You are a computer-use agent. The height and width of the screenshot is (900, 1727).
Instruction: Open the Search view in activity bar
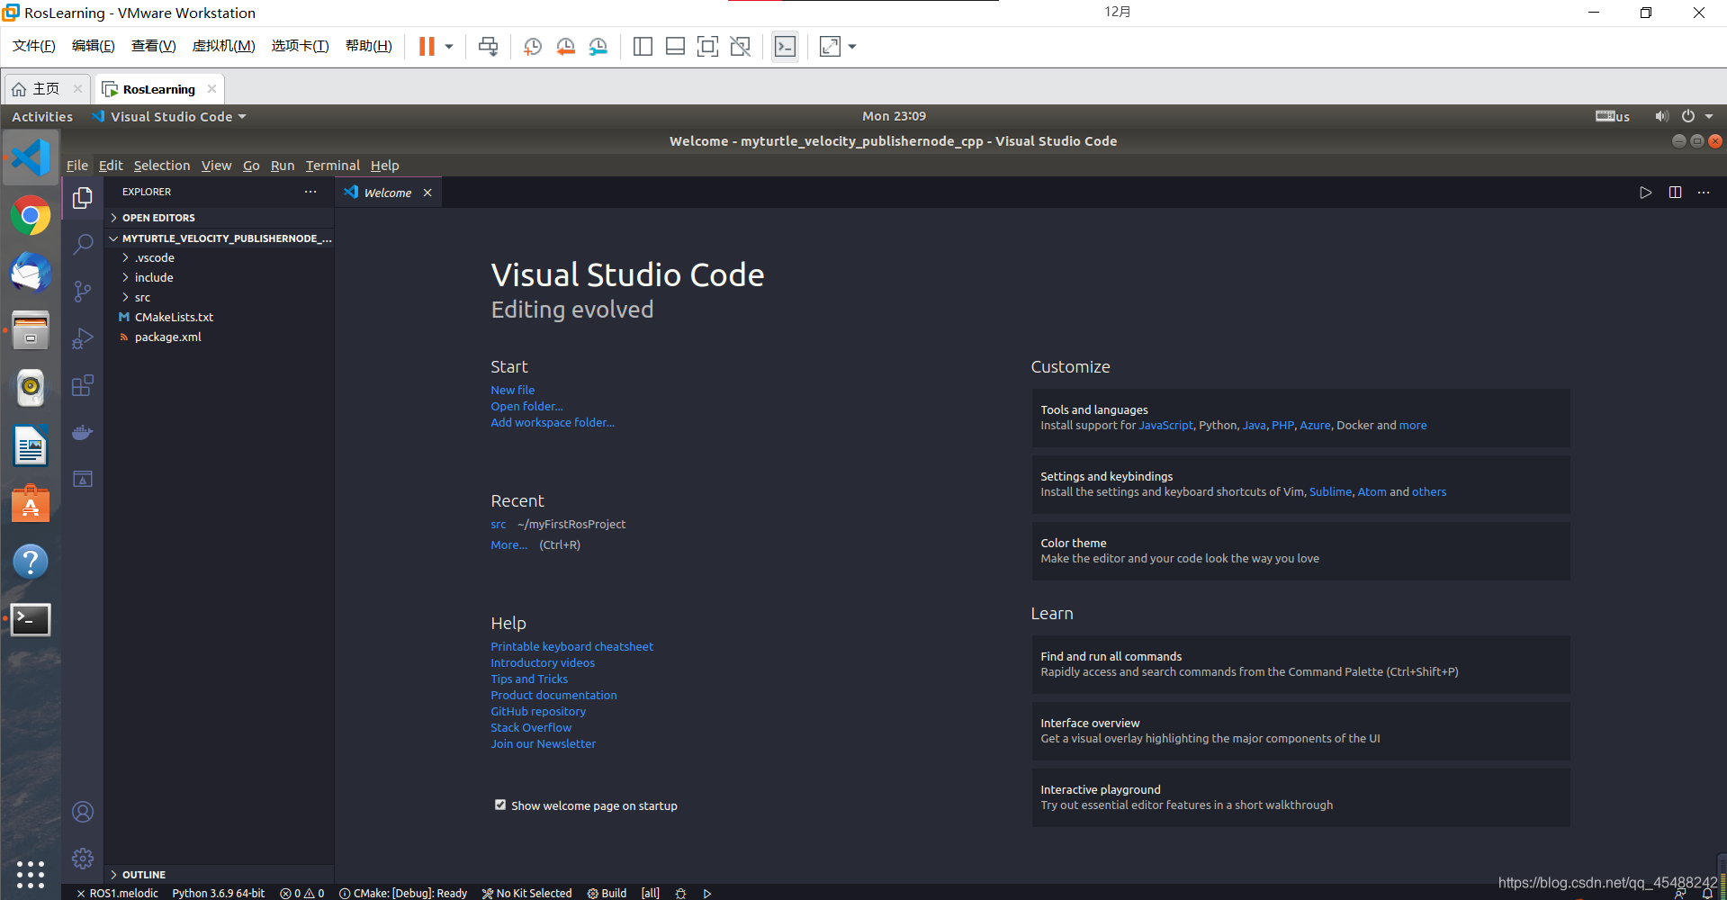coord(83,244)
